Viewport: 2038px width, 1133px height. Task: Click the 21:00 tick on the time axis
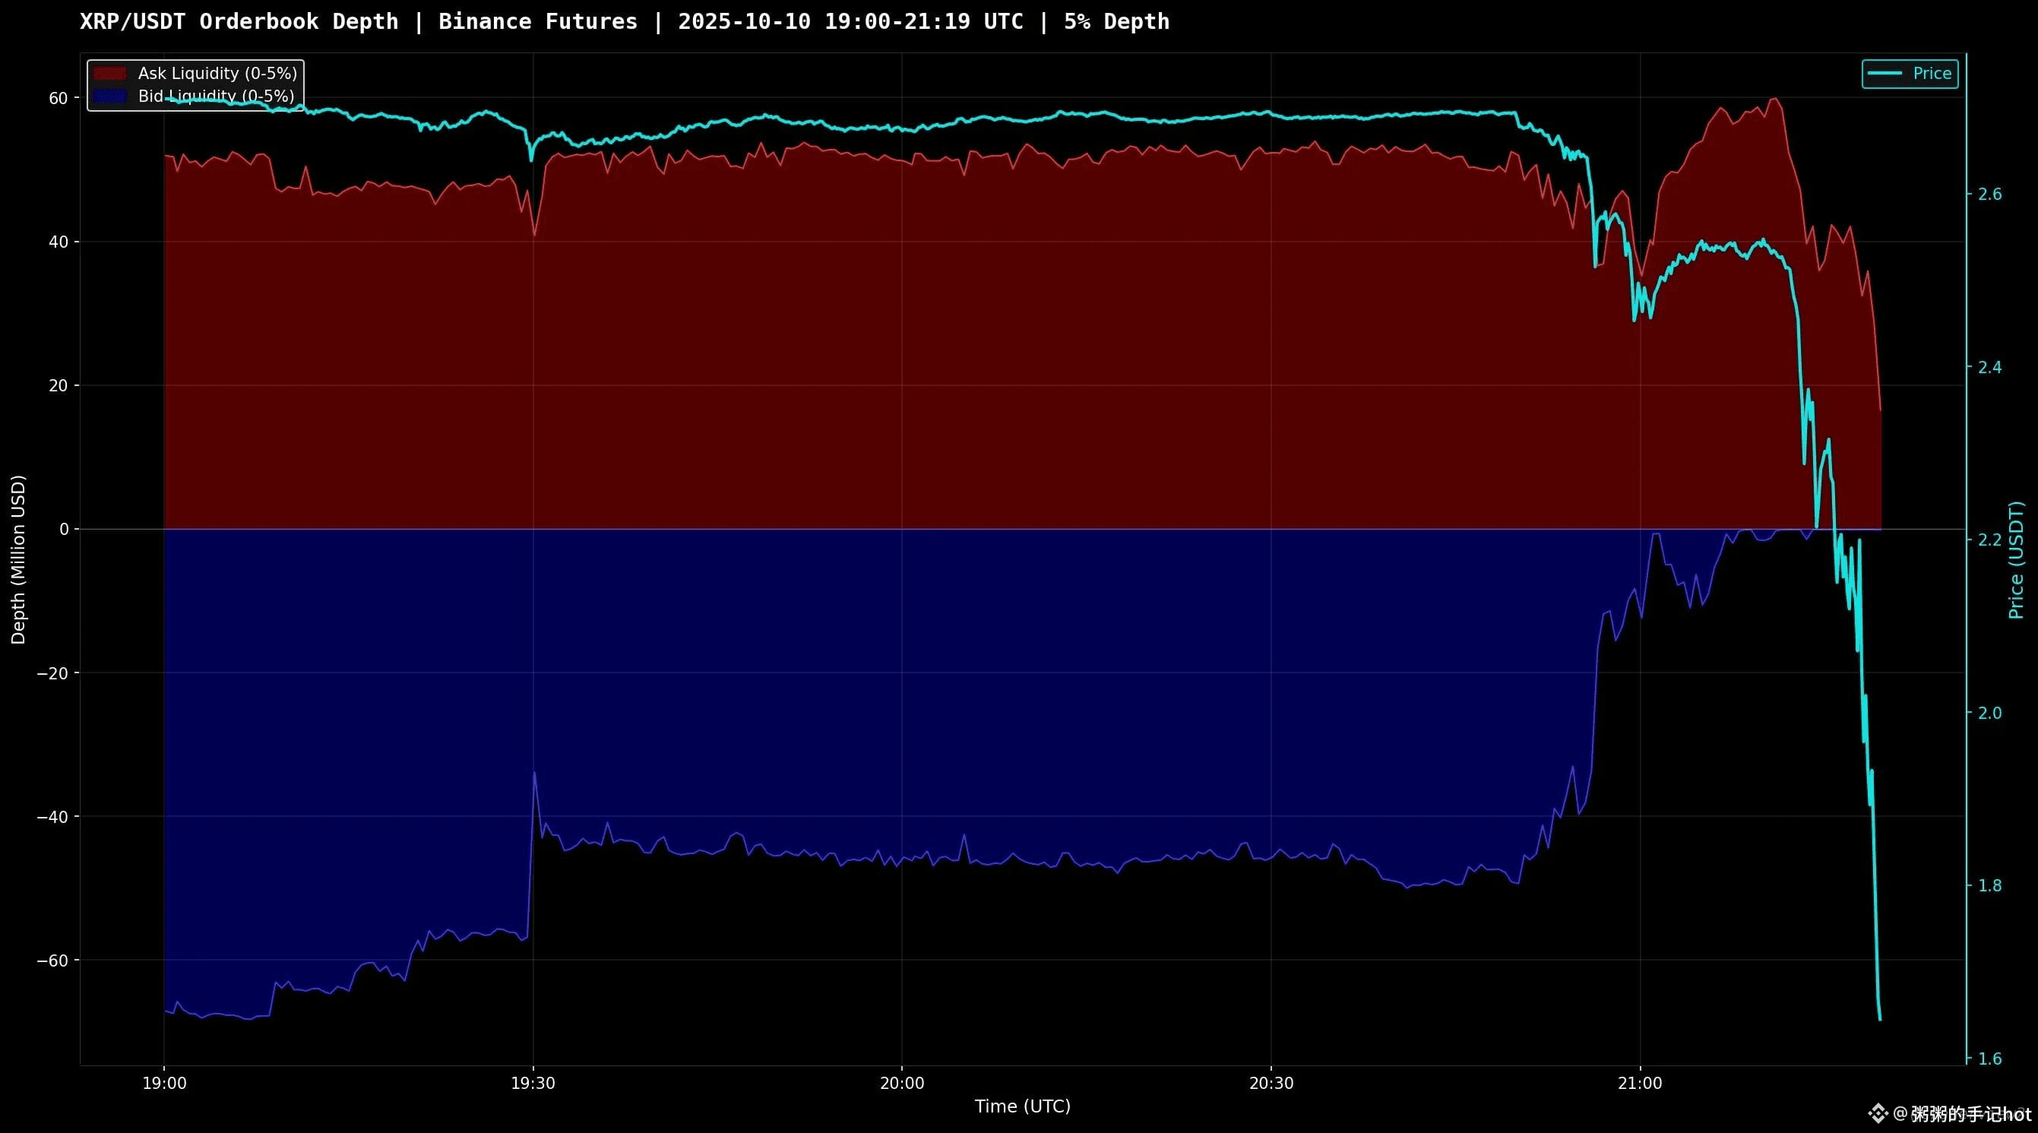click(x=1640, y=1083)
